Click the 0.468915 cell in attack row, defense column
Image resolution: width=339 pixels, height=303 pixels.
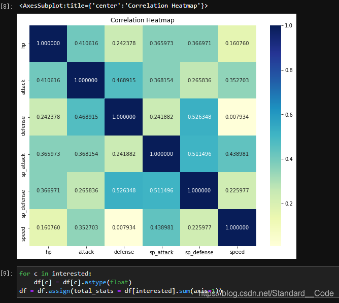point(124,80)
